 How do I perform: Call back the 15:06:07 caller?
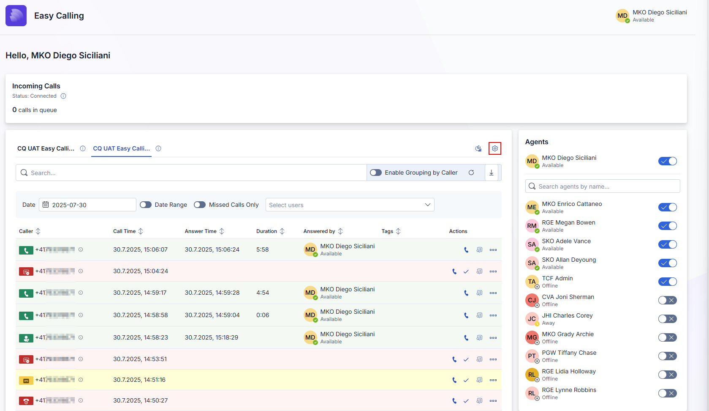point(466,250)
